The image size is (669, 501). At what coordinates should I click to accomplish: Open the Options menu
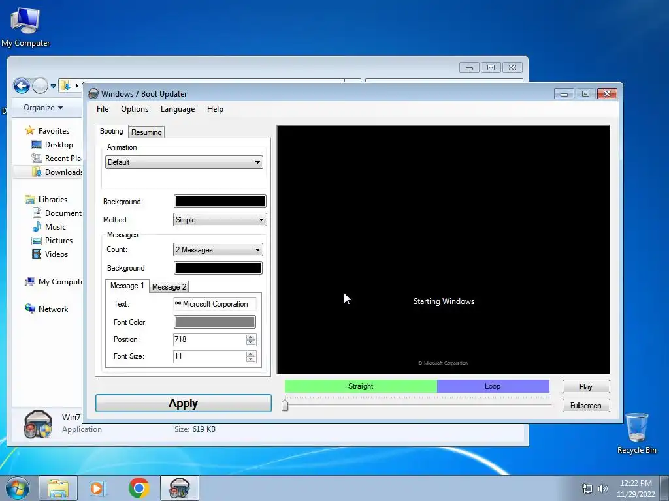135,109
